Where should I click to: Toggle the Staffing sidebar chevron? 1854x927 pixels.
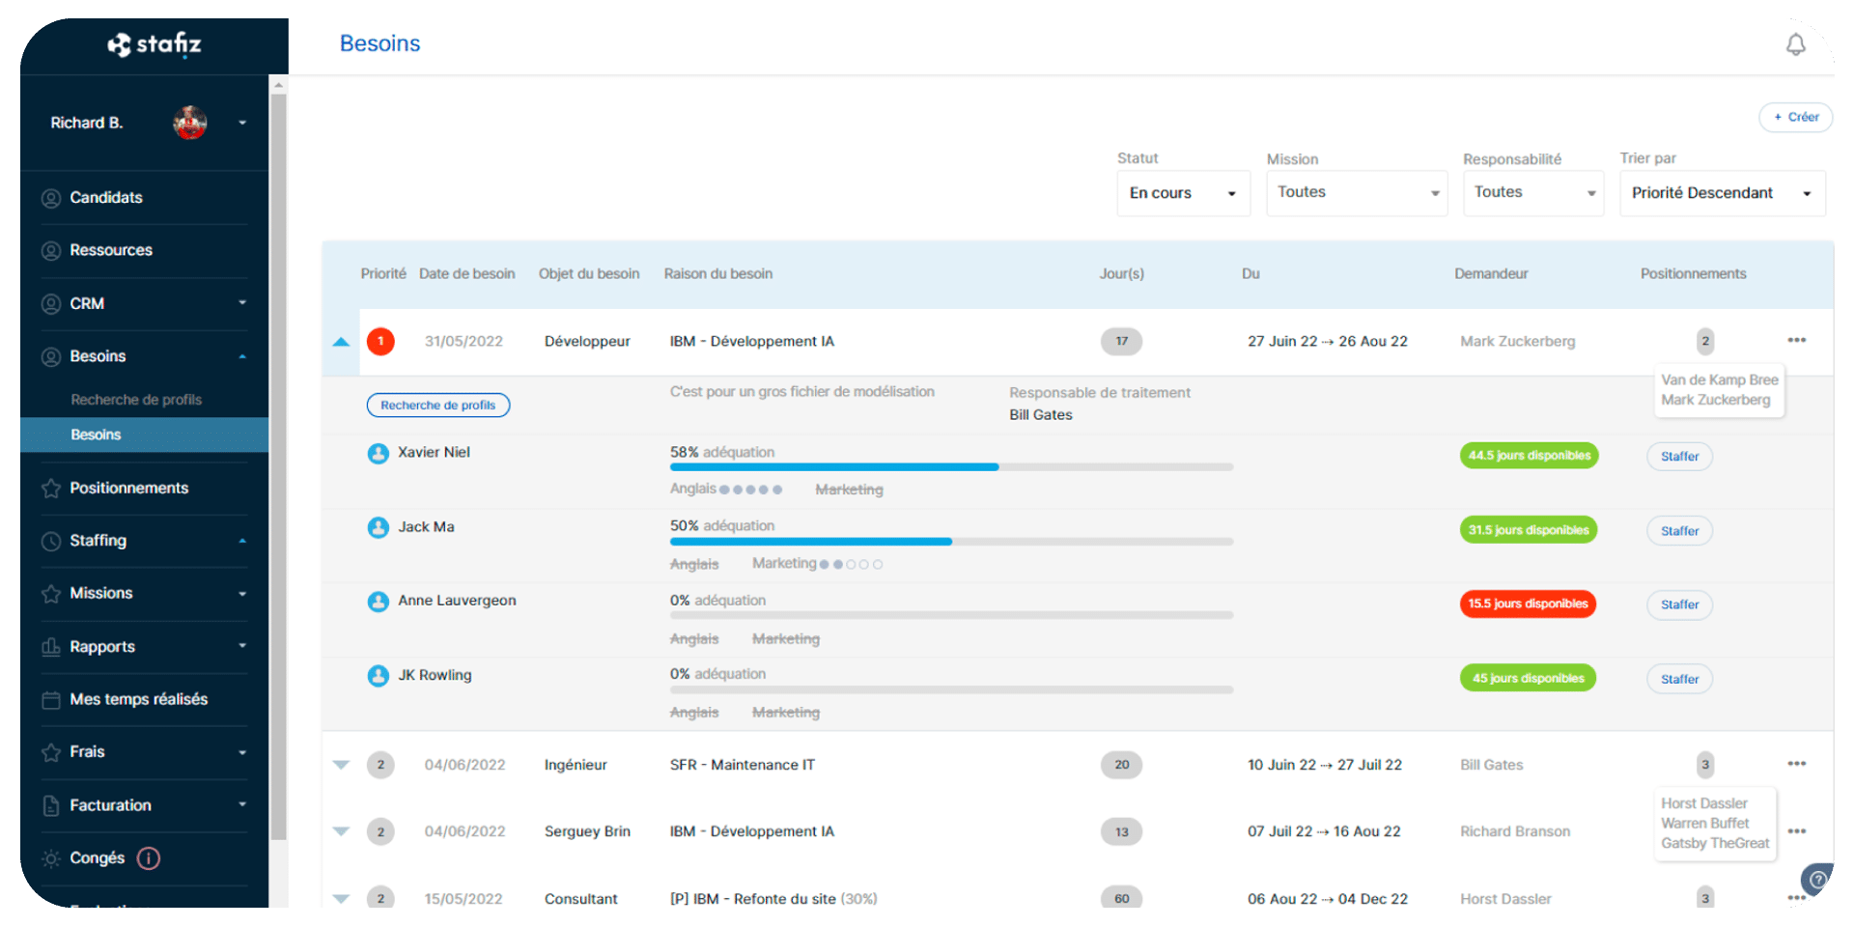[242, 541]
